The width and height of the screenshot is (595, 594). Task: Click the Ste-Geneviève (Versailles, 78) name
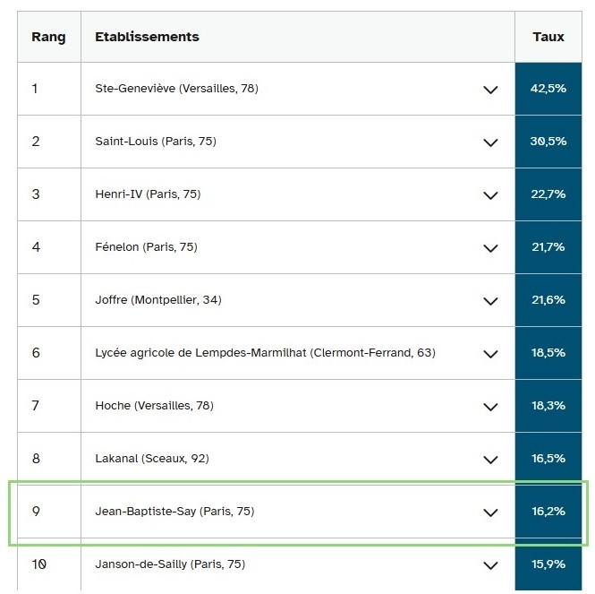(176, 89)
